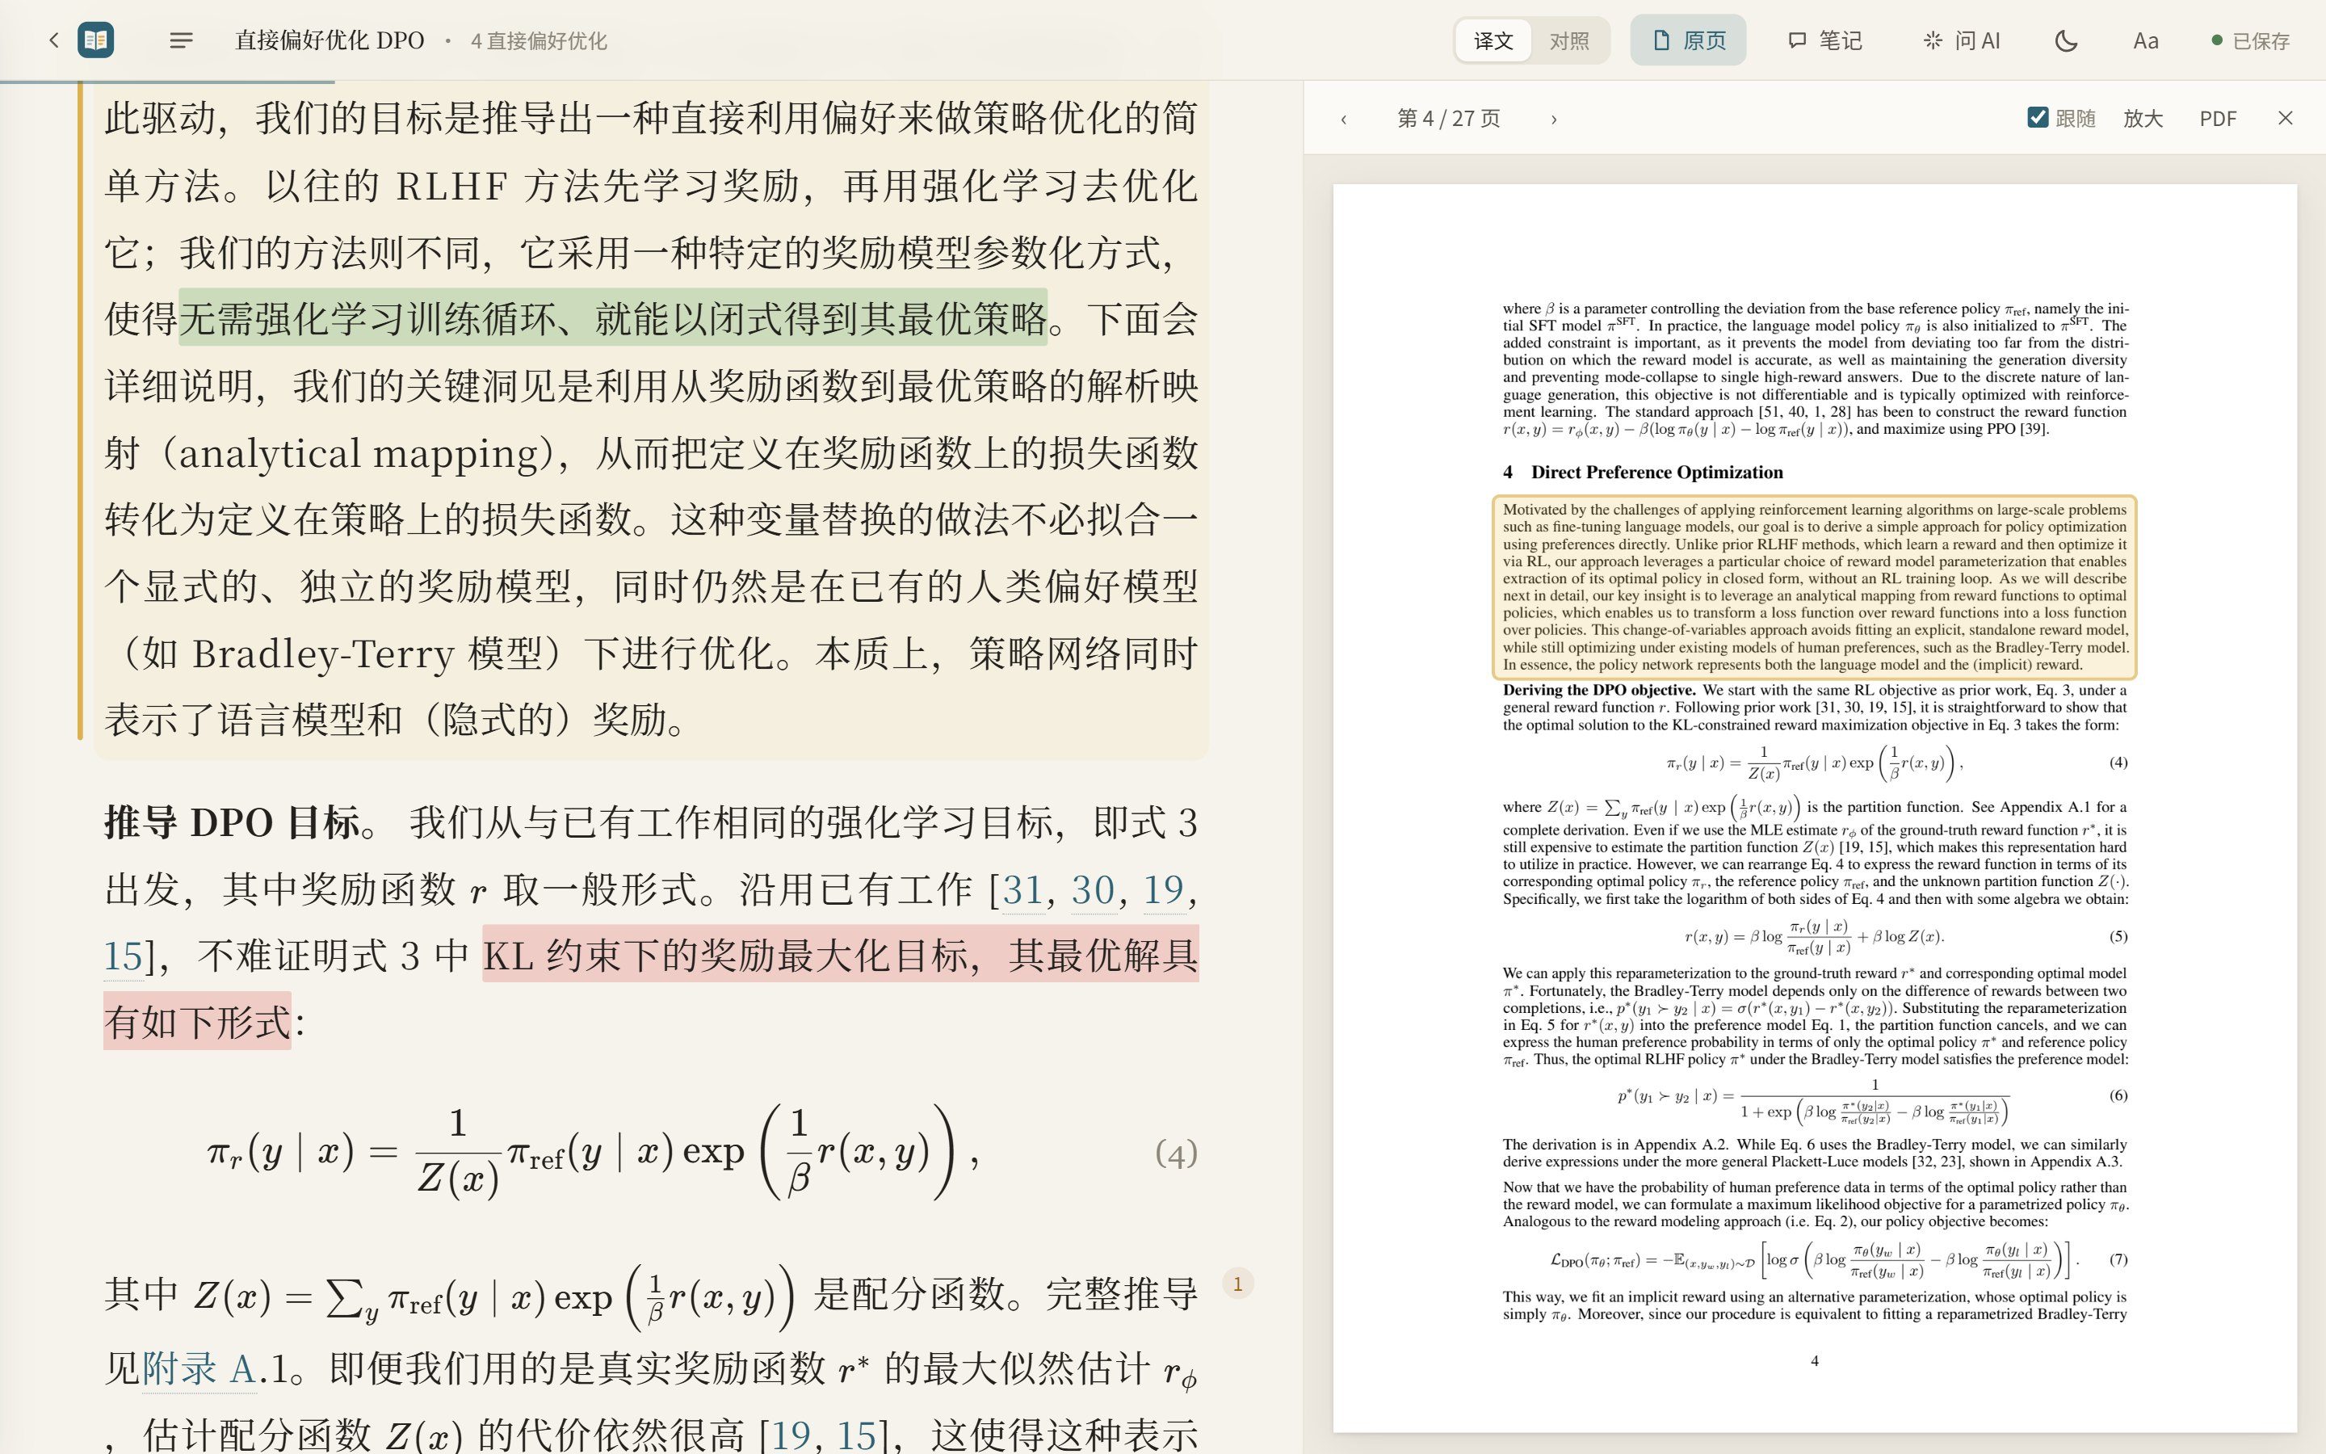Click the equation number (4) in translation

[x=1175, y=1153]
